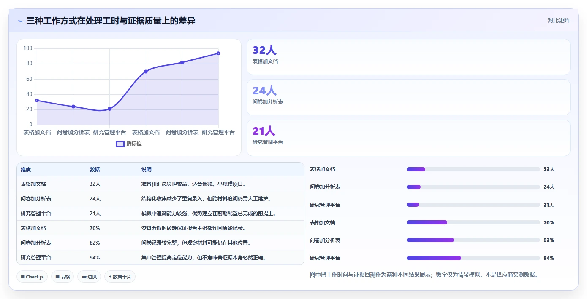Click the 研究管理平台 progress bar showing 94%
Image resolution: width=587 pixels, height=299 pixels.
point(473,258)
